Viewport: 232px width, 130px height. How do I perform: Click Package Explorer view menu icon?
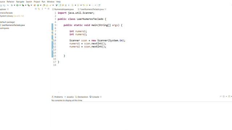point(42,9)
